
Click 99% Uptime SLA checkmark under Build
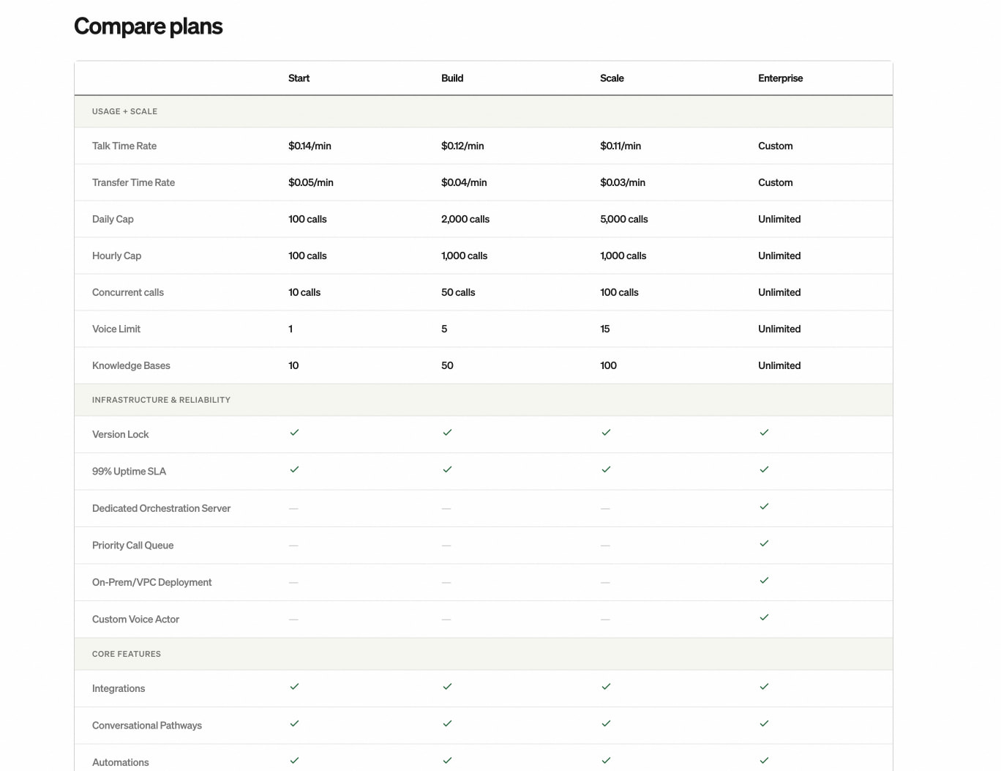click(x=447, y=469)
